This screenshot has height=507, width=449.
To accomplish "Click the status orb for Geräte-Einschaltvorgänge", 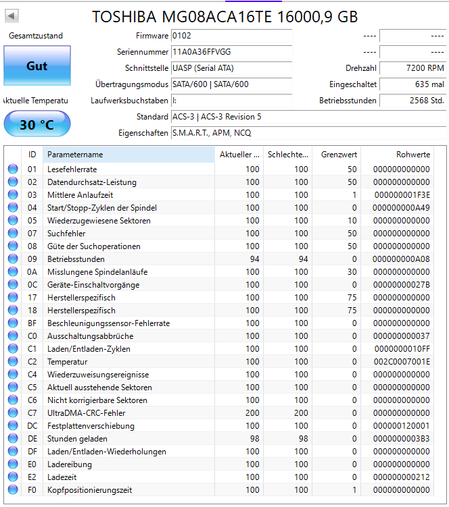I will click(x=13, y=284).
